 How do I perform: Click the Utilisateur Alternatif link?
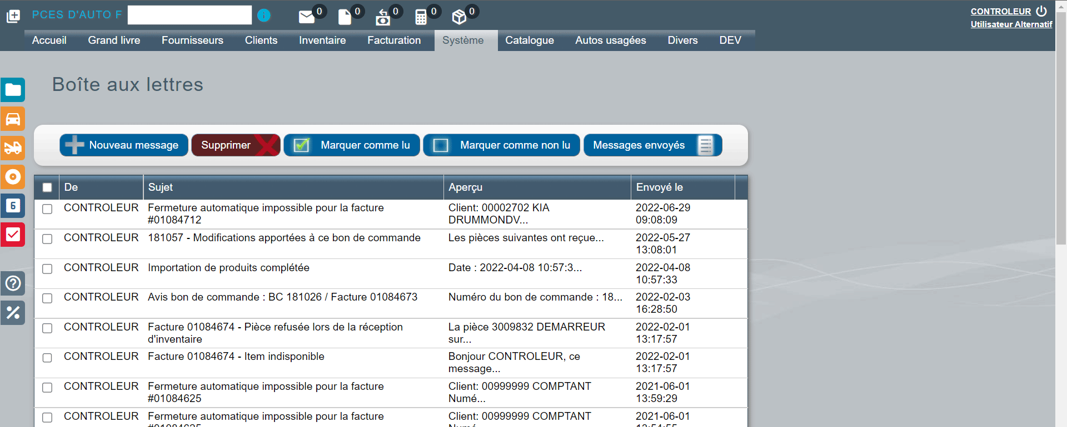[1011, 24]
